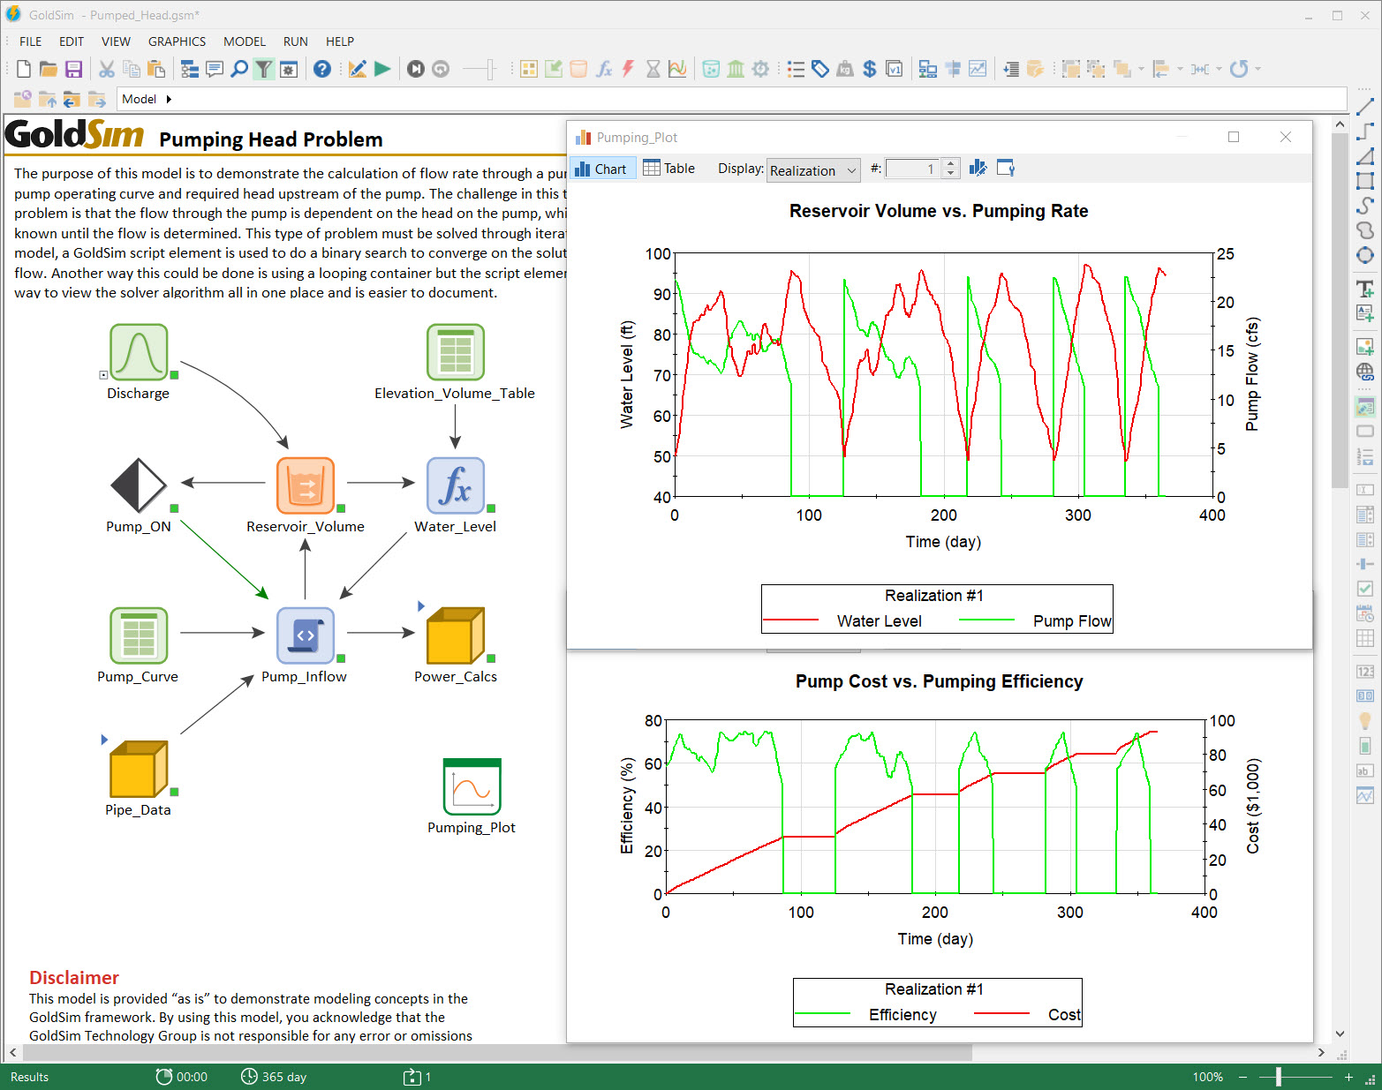
Task: Expand the Model path arrow
Action: pos(169,99)
